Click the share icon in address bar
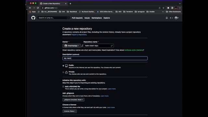The height and width of the screenshot is (117, 208). (x=160, y=8)
